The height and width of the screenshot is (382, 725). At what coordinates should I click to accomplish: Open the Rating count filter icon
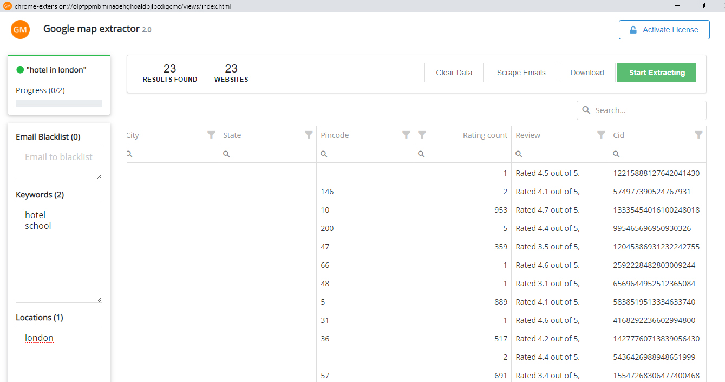pyautogui.click(x=422, y=135)
